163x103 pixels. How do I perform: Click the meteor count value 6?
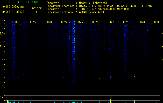pos(37,12)
